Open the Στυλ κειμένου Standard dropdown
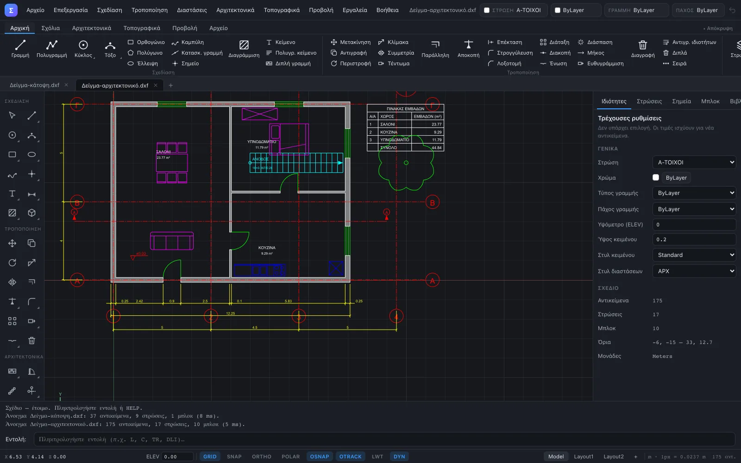The image size is (741, 463). (694, 255)
